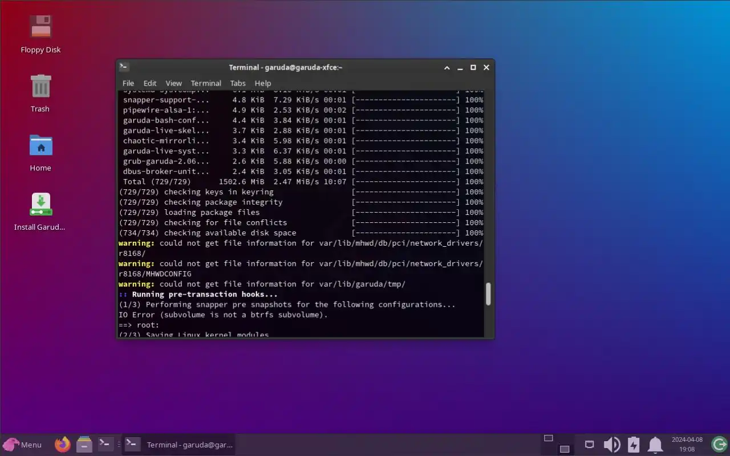Click the 'pipewire-alsa-1:...' package line
Screen dimensions: 730x456
301,110
